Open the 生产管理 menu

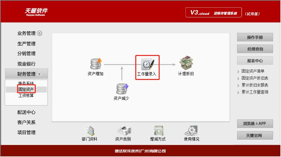(26, 44)
